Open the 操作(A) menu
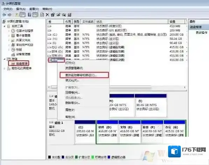Image resolution: width=209 pixels, height=165 pixels. (x=21, y=9)
